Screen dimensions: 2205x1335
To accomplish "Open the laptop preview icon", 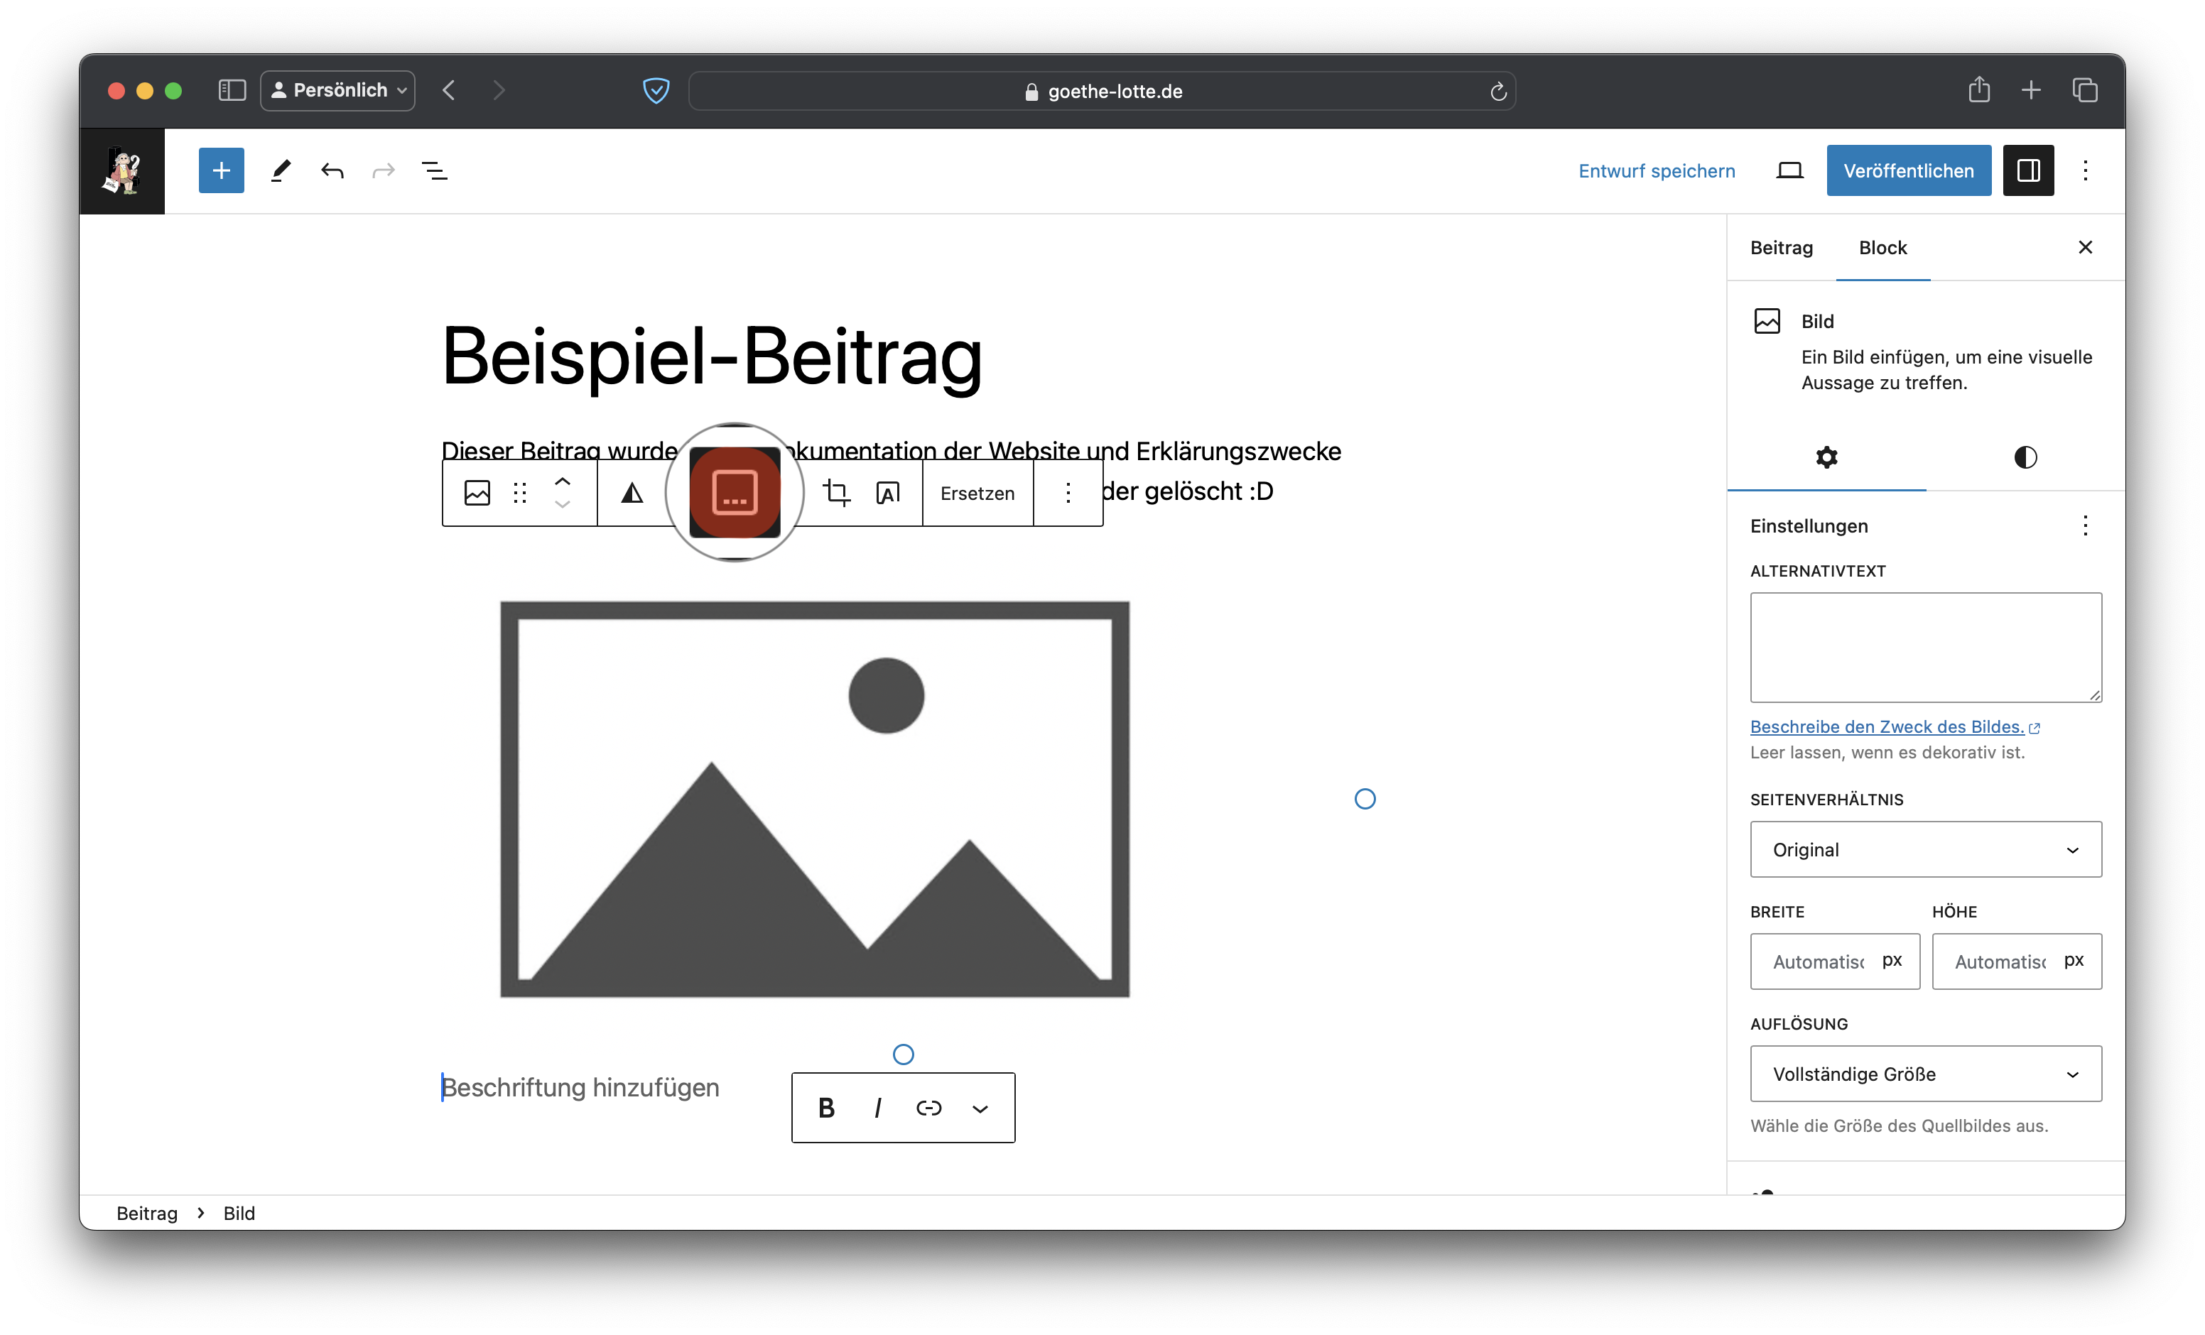I will coord(1789,170).
